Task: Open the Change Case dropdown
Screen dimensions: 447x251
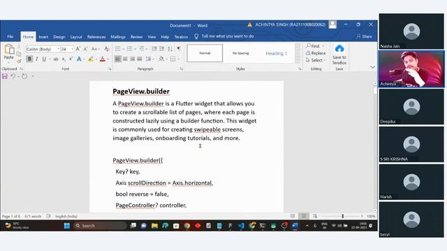Action: point(95,49)
